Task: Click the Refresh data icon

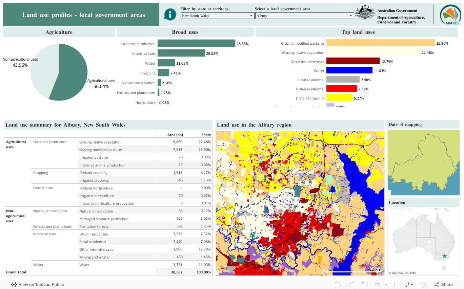Action: (x=378, y=285)
